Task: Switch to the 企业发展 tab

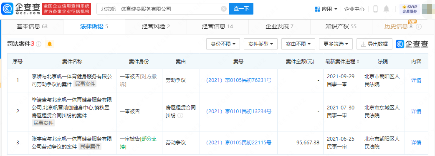Action: [279, 27]
